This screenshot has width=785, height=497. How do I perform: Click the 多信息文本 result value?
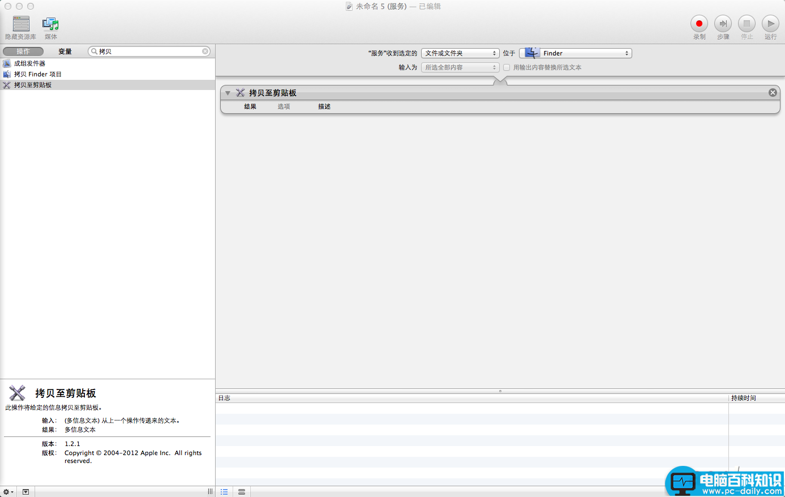click(x=80, y=430)
